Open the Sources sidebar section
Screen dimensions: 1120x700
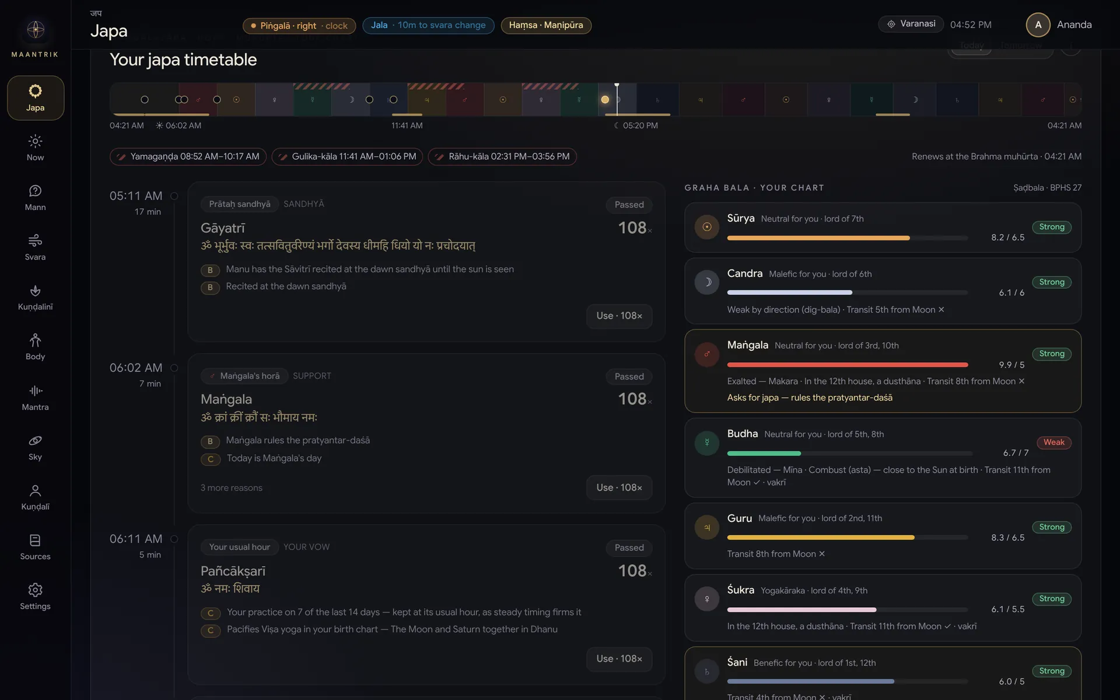point(36,547)
